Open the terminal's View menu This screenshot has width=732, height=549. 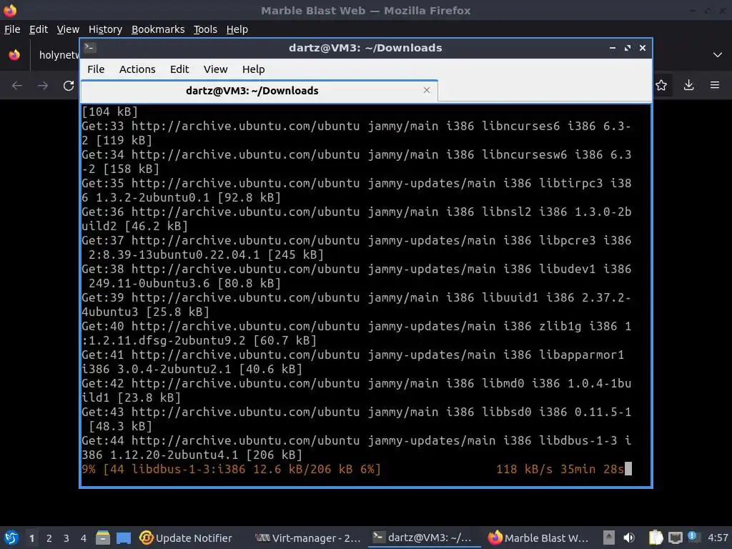tap(215, 69)
